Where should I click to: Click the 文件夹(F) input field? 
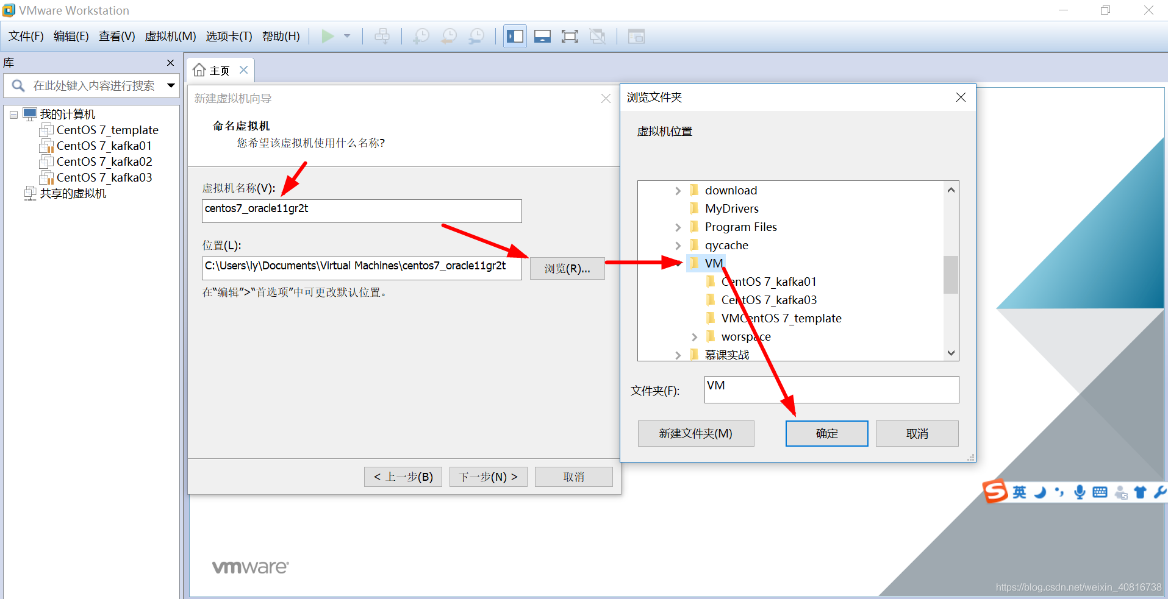pyautogui.click(x=831, y=389)
